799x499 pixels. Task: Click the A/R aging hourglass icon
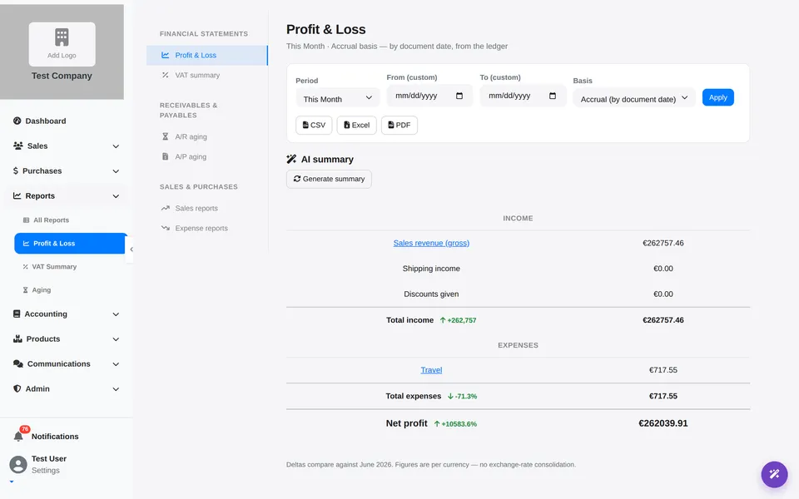(165, 136)
